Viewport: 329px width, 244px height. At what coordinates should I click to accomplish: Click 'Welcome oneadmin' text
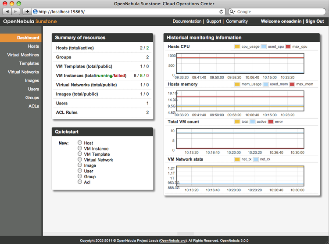tap(281, 21)
